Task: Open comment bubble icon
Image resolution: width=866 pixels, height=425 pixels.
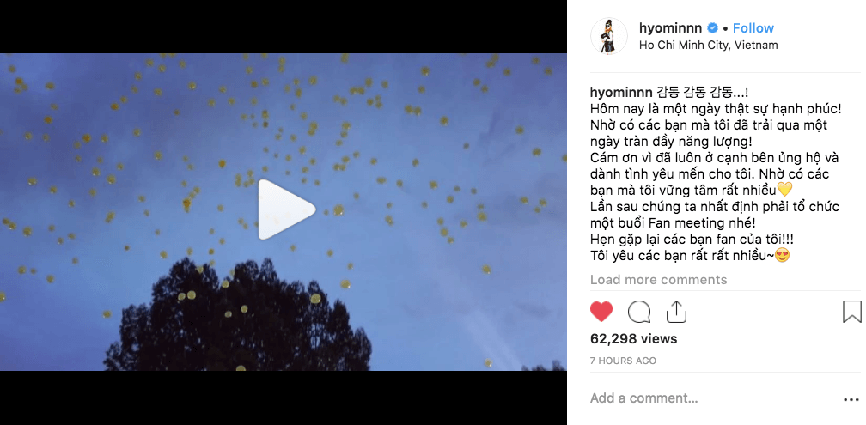Action: click(x=639, y=312)
